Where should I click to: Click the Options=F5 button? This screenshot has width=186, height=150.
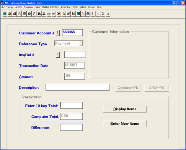[128, 88]
